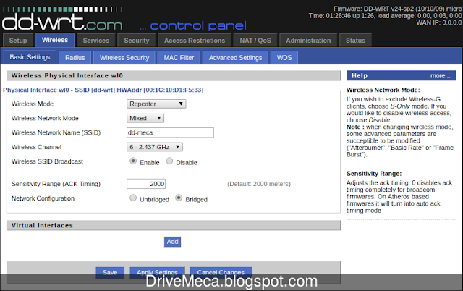The height and width of the screenshot is (291, 463).
Task: Open the Administration tab
Action: point(308,41)
